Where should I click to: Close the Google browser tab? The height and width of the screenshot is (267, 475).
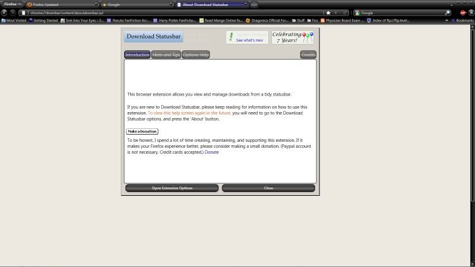(x=170, y=4)
